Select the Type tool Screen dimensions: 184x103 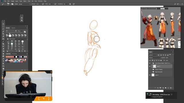click(3, 61)
